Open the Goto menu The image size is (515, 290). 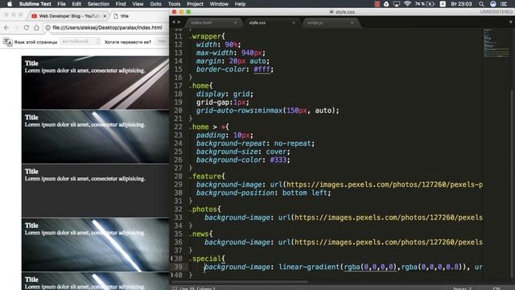(155, 4)
